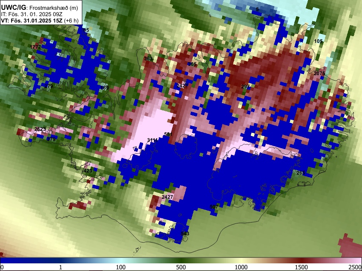This screenshot has width=362, height=271.
Task: Click the map value label '379'
Action: pos(51,139)
